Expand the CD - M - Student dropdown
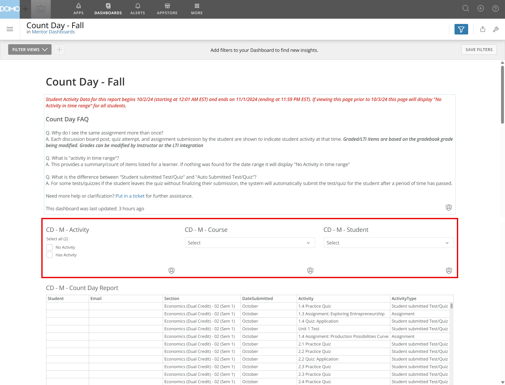The height and width of the screenshot is (385, 505). [x=388, y=243]
